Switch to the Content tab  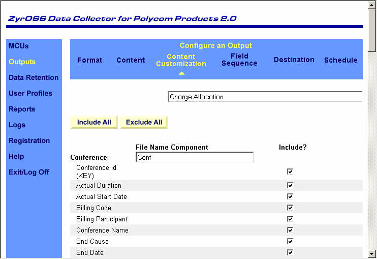coord(131,60)
